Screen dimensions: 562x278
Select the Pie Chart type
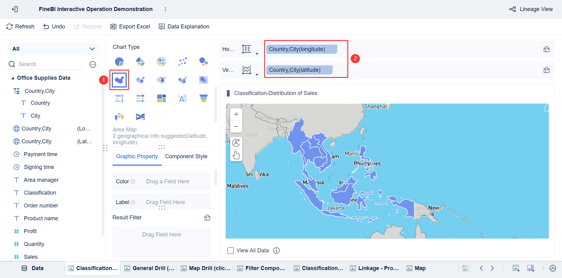(x=120, y=61)
